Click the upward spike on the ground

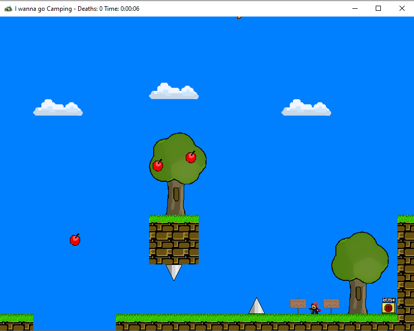(x=257, y=306)
